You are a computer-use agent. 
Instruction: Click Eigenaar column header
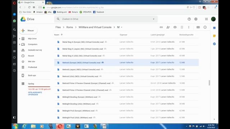(123, 35)
